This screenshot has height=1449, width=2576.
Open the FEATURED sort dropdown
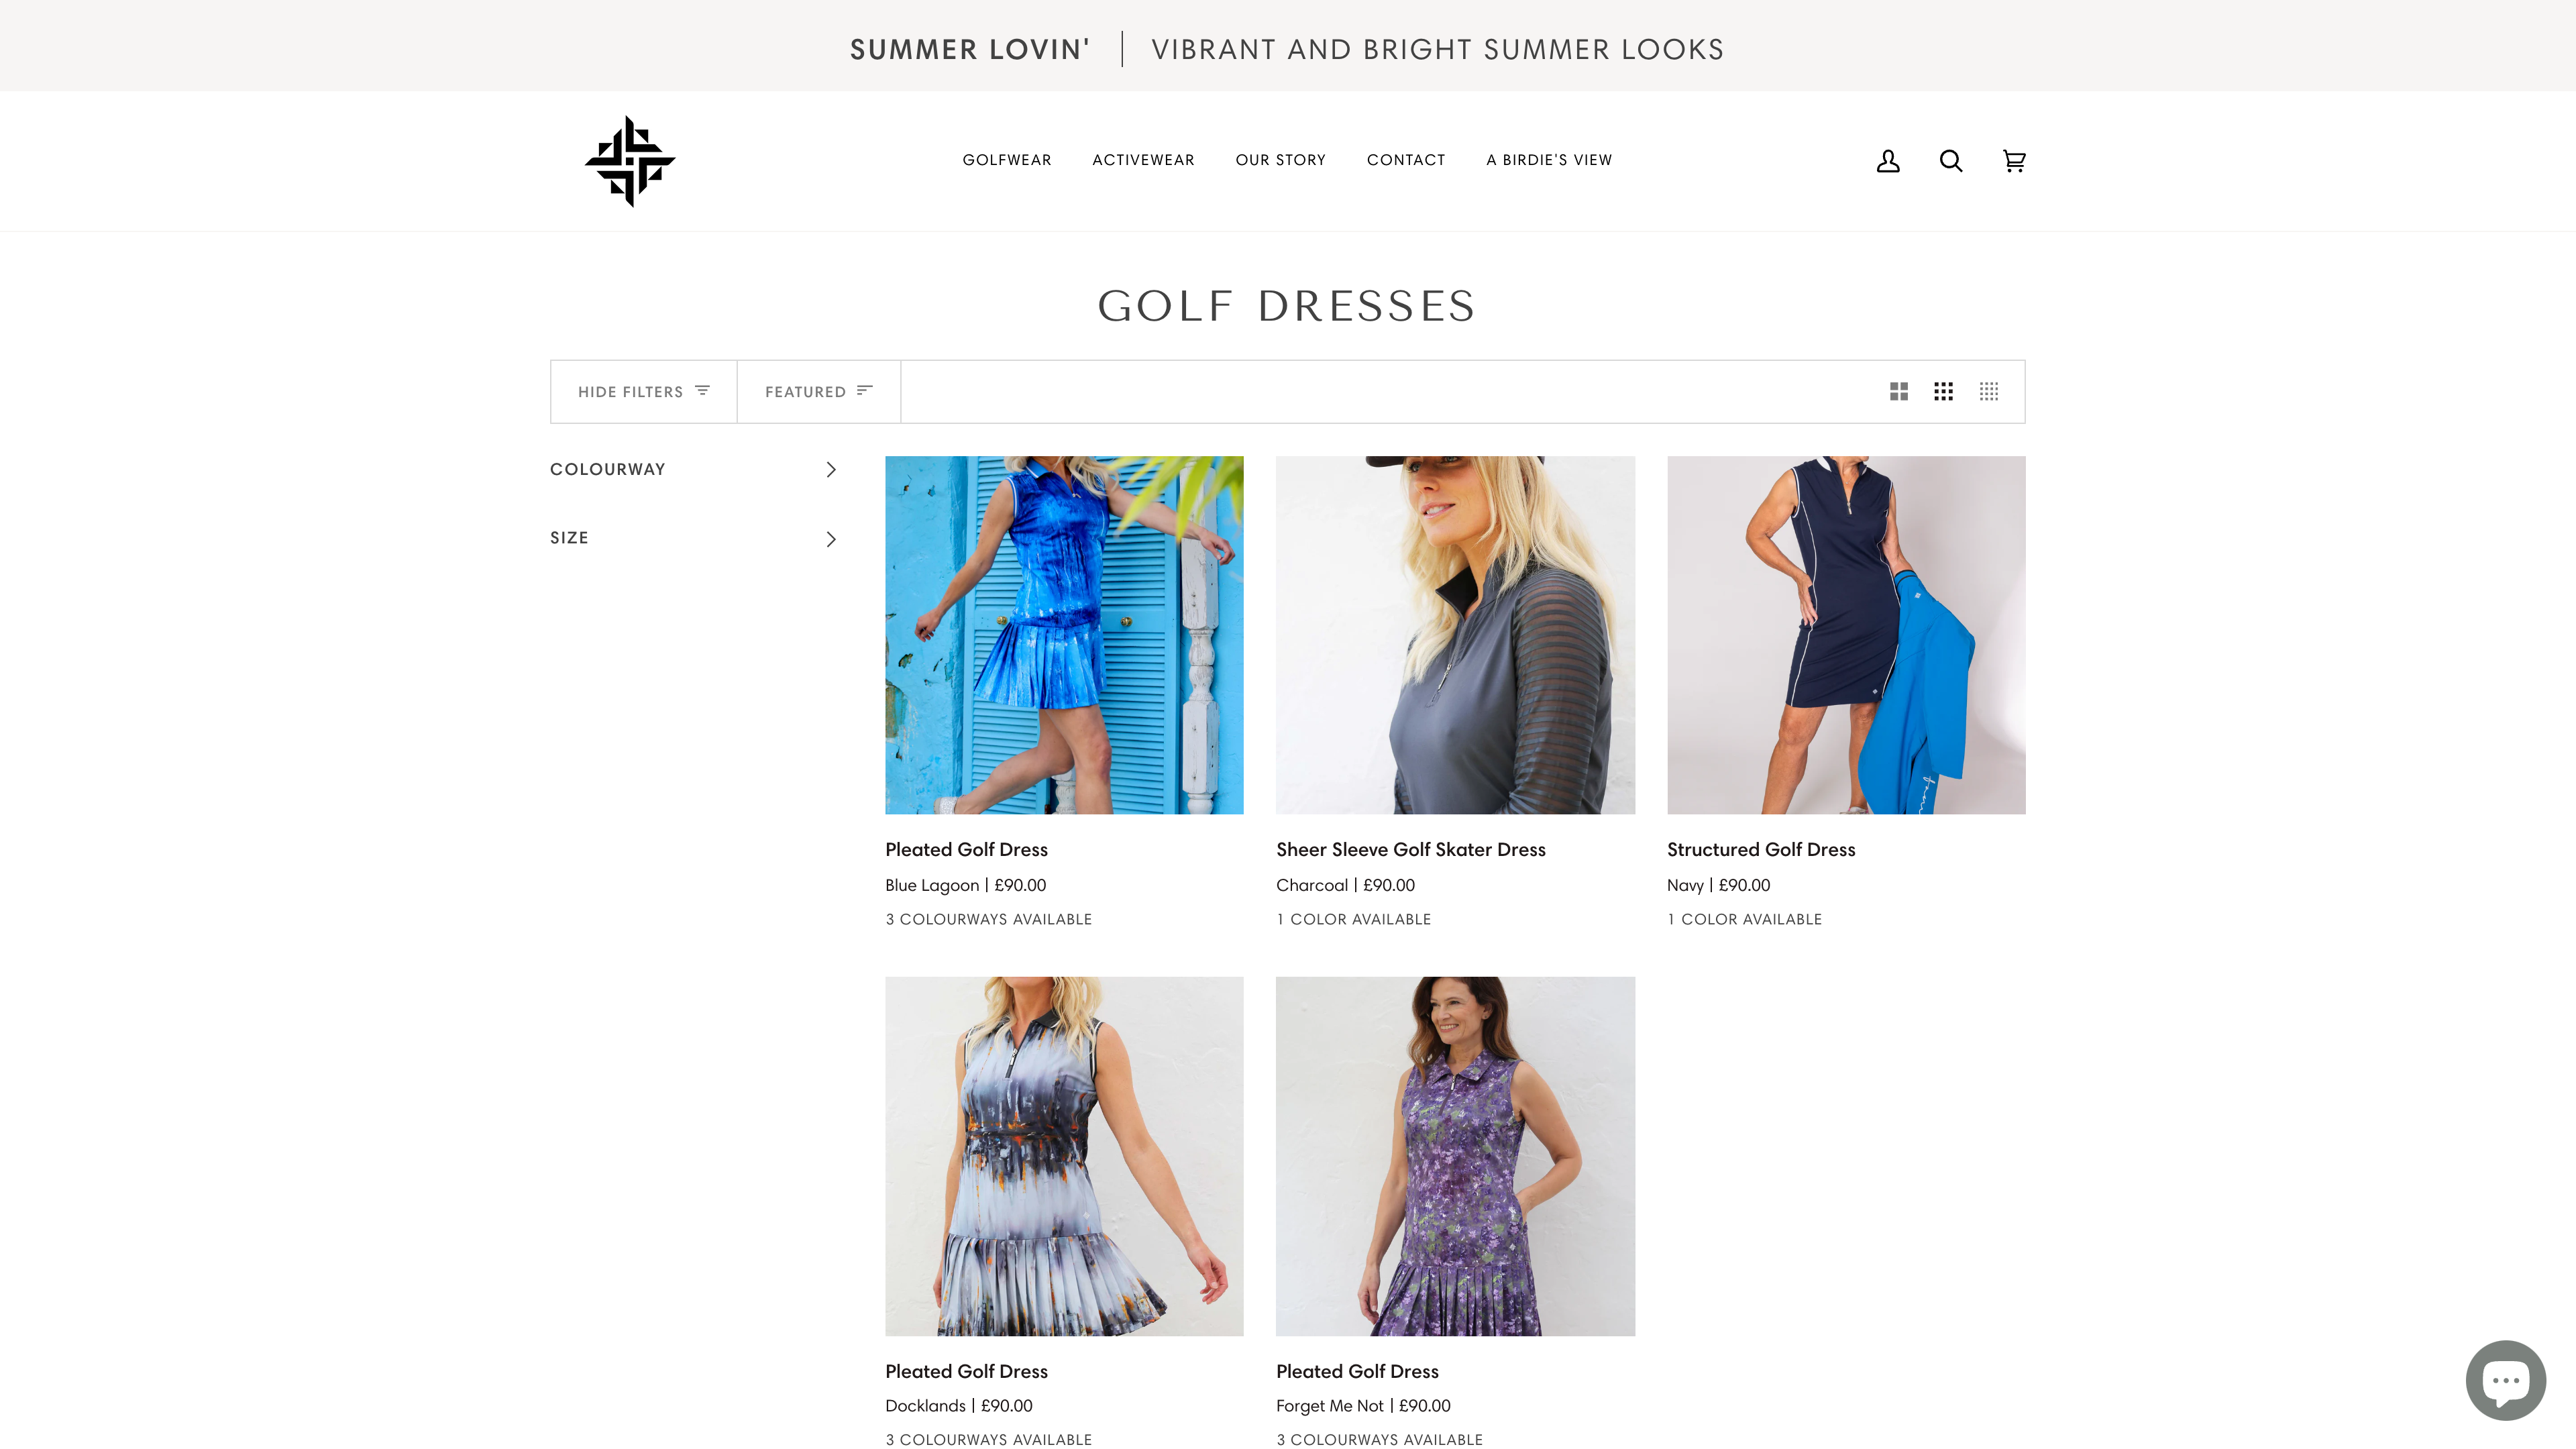(x=817, y=391)
